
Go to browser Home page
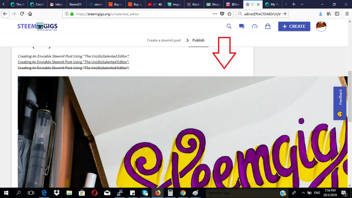[x=30, y=14]
